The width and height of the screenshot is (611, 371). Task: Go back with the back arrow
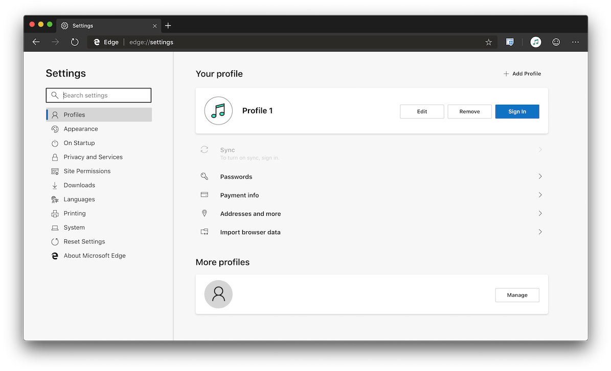(36, 42)
